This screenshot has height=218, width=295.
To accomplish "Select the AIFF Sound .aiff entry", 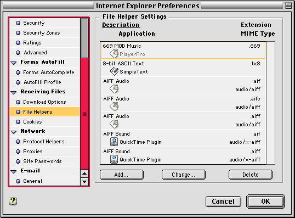I will 183,155.
